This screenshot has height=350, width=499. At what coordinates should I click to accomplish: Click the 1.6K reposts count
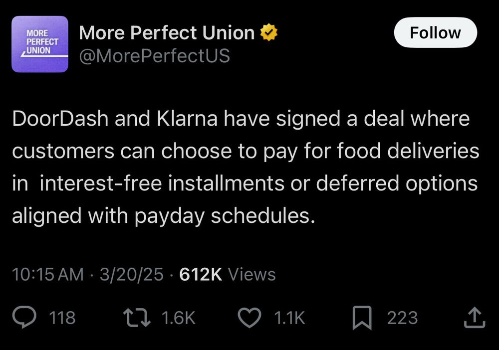click(x=178, y=318)
